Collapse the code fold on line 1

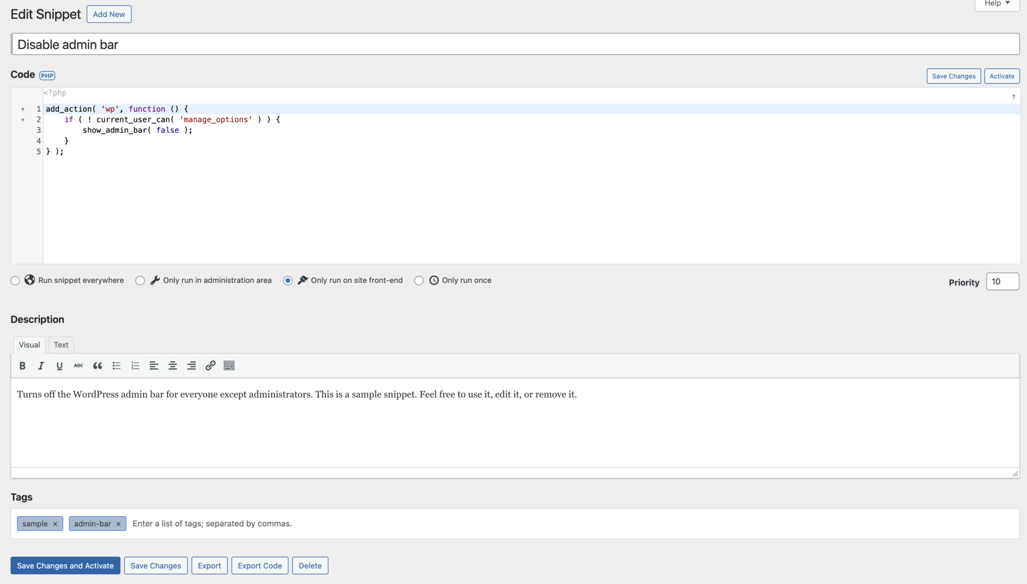pos(23,109)
